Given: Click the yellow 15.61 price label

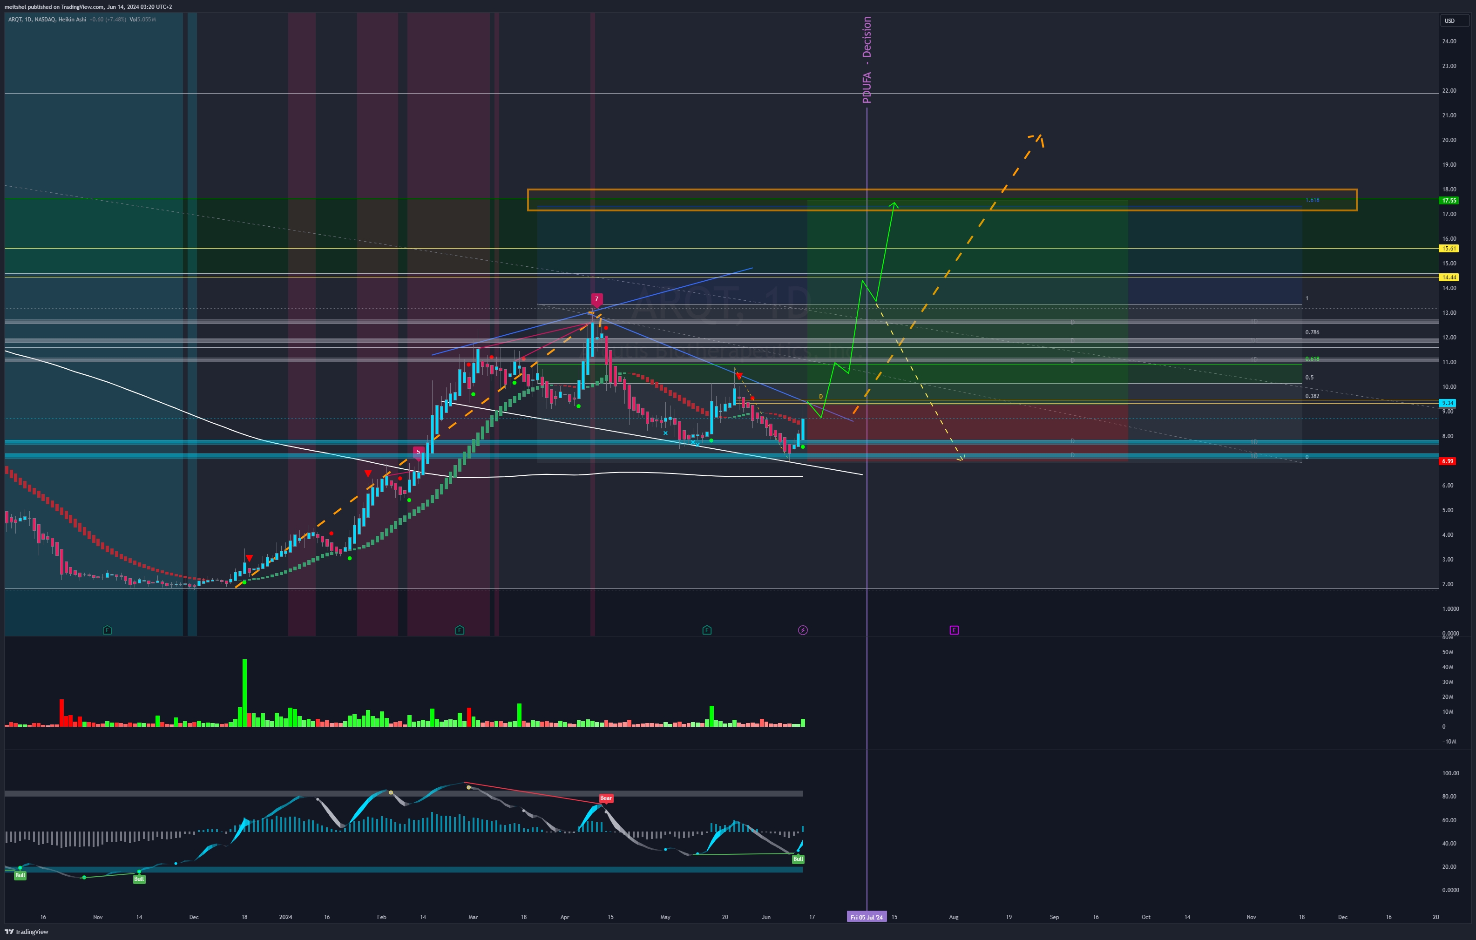Looking at the screenshot, I should click(1449, 248).
